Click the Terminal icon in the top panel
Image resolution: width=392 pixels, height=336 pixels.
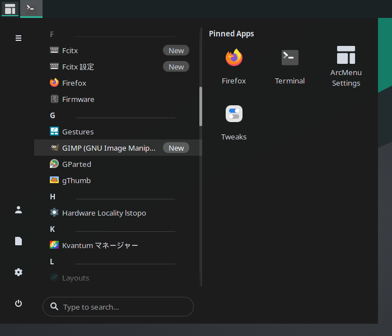click(31, 9)
